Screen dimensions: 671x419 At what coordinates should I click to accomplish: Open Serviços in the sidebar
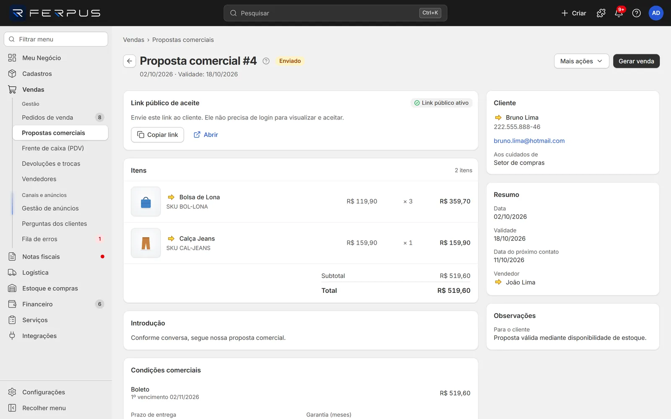point(56,320)
